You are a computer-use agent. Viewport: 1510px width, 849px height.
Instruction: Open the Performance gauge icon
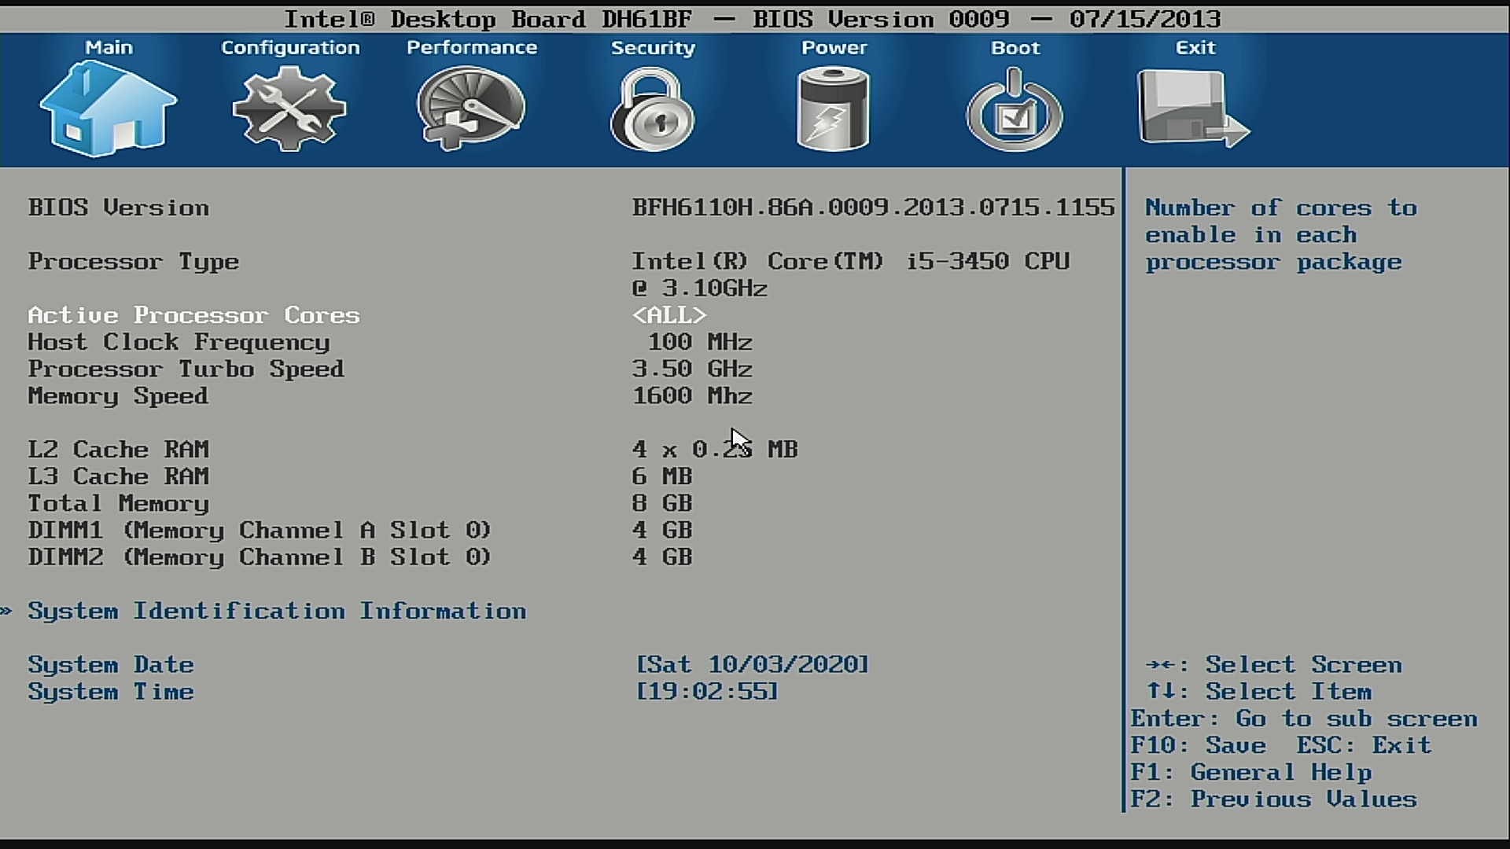(x=470, y=108)
